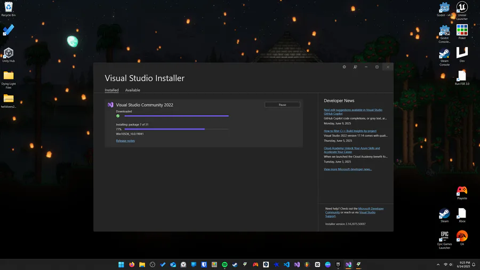Click View more Microsoft developer news
The image size is (480, 270).
[348, 169]
